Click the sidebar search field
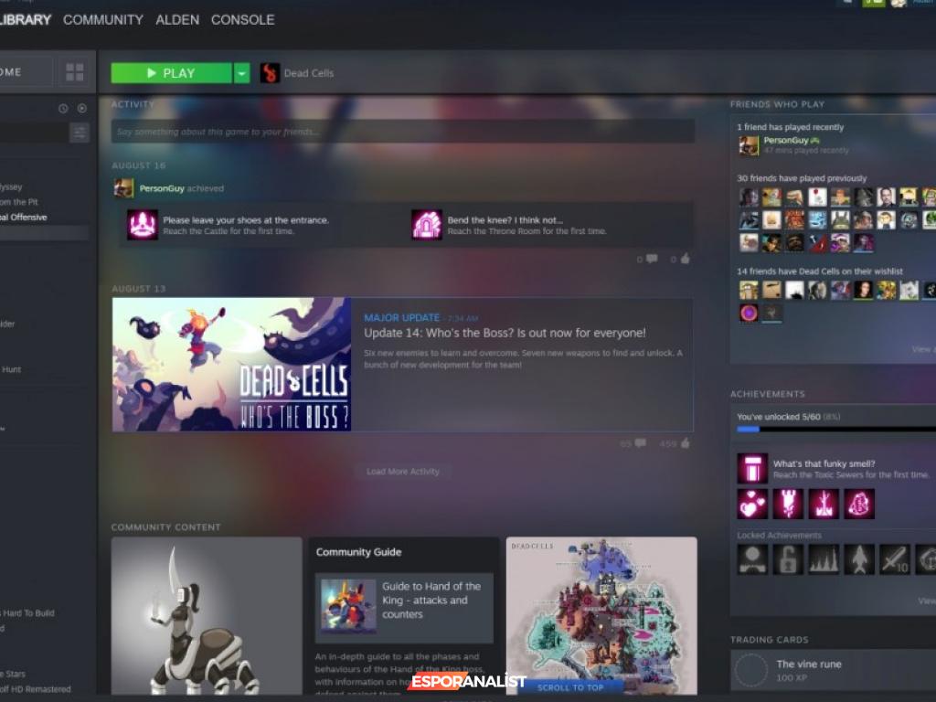Screen dimensions: 936x702 click(34, 133)
